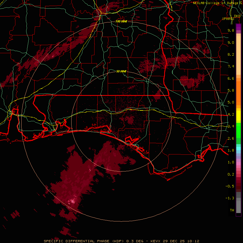This screenshot has height=243, width=243.
Task: Click the 2.6 scale label
Action: tap(231, 139)
